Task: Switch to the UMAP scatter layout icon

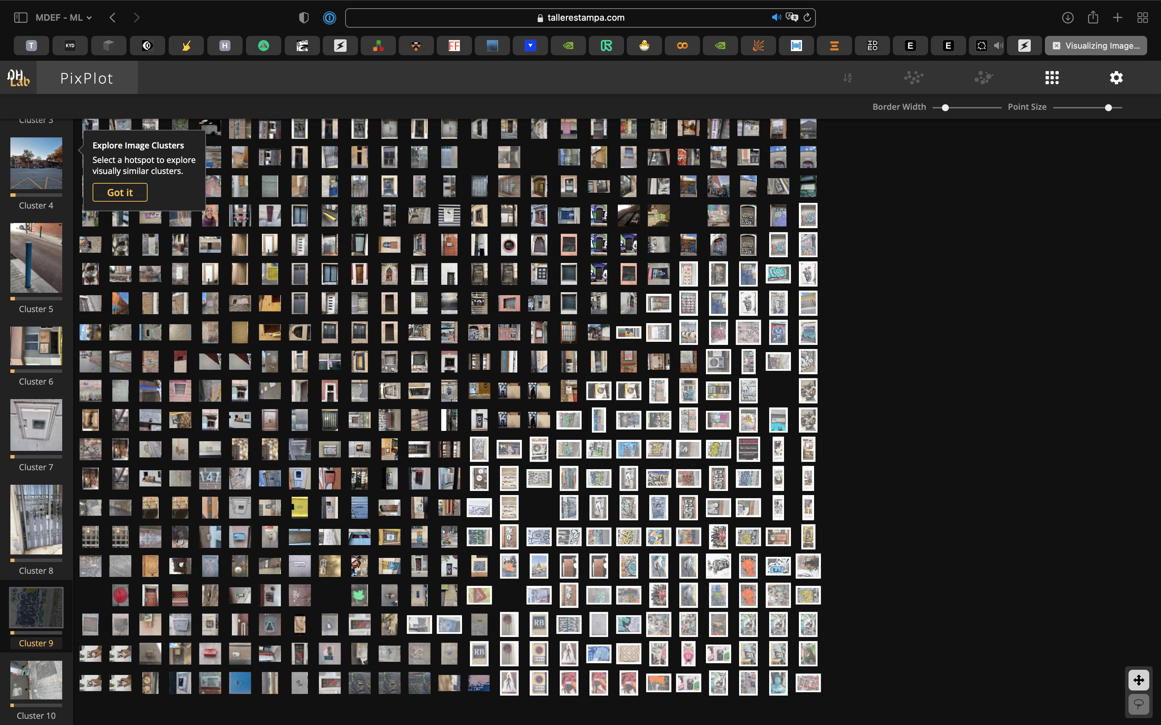Action: (914, 78)
